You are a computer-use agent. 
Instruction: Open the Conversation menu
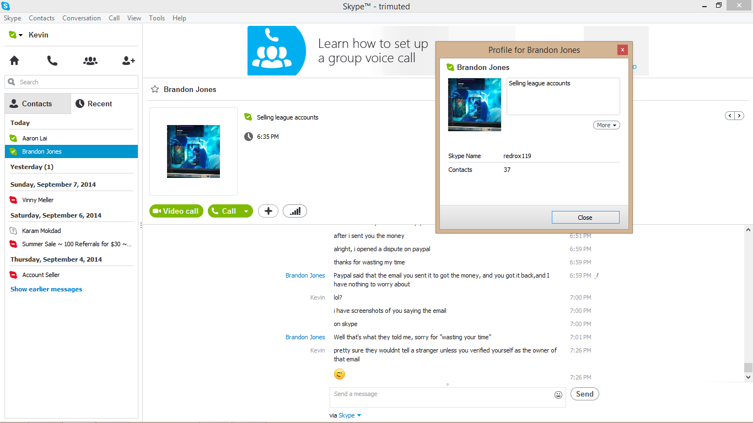coord(82,18)
